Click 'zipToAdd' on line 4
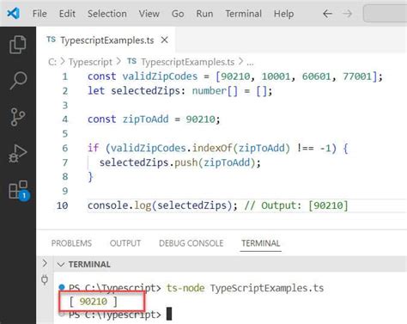This screenshot has width=407, height=324. pos(146,119)
